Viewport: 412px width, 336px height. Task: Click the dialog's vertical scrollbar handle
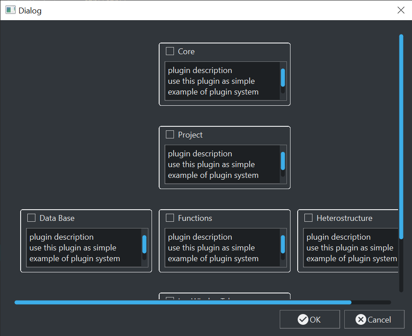coord(401,137)
